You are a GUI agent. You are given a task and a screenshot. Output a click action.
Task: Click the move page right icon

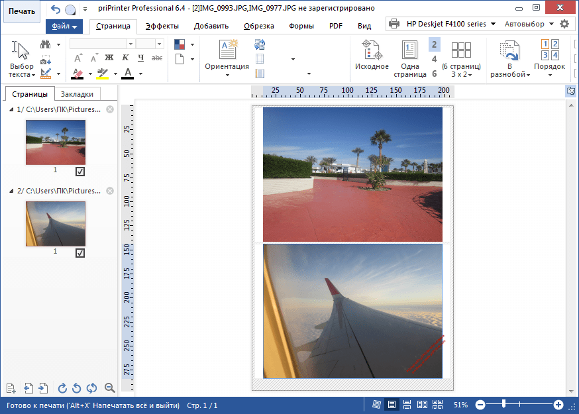point(43,388)
